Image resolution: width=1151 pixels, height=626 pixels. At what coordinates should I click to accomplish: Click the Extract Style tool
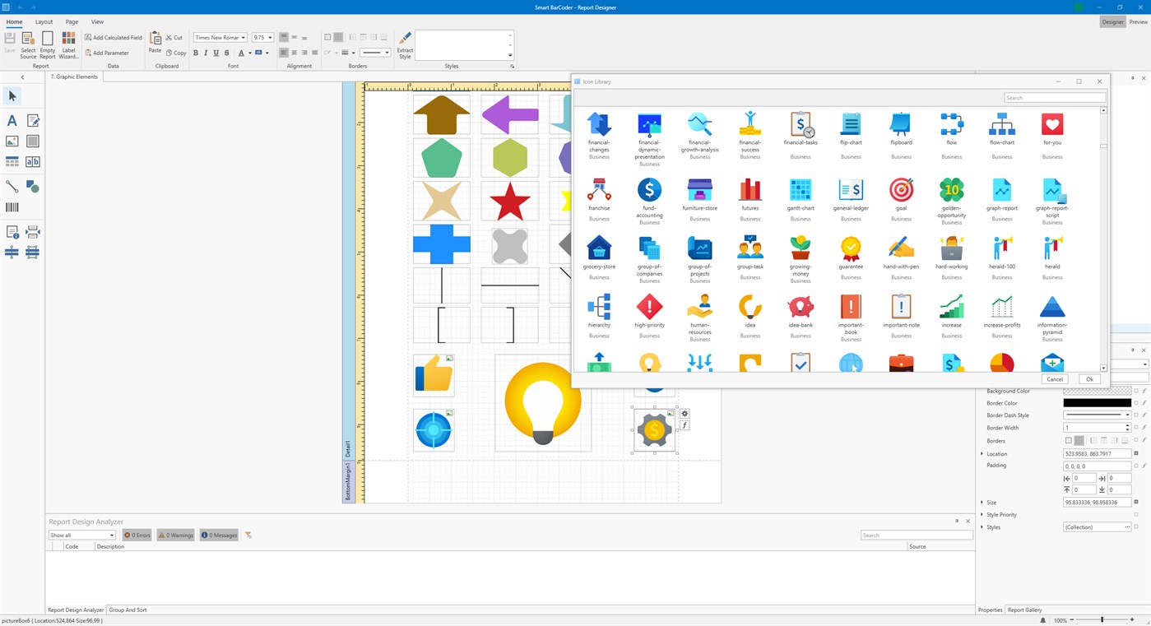point(404,43)
